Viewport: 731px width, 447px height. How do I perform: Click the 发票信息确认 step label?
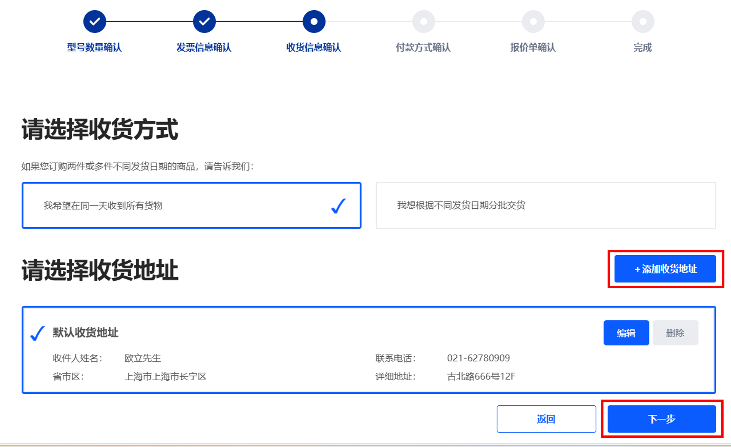coord(204,47)
